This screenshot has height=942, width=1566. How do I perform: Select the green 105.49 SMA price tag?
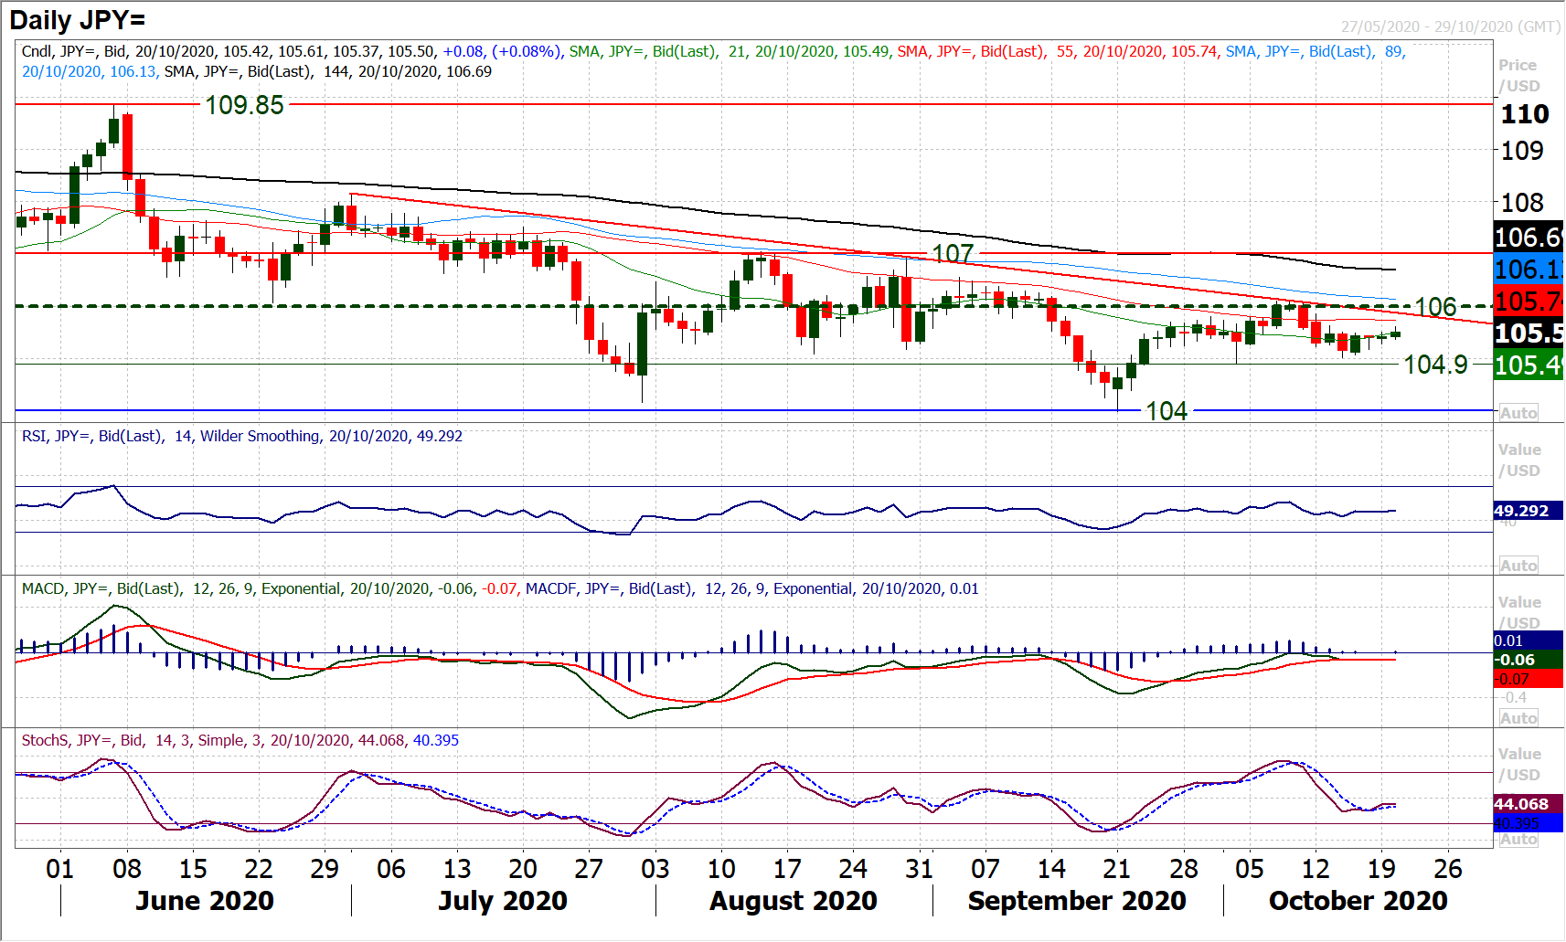coord(1528,365)
